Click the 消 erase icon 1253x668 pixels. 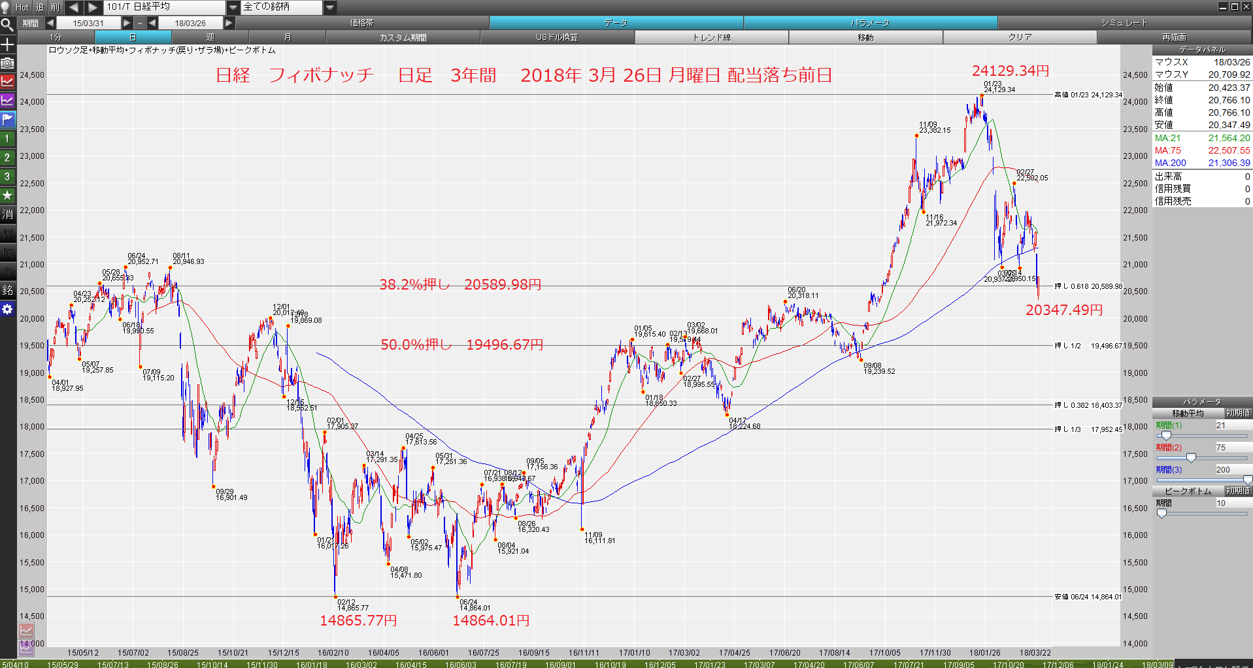tap(7, 214)
